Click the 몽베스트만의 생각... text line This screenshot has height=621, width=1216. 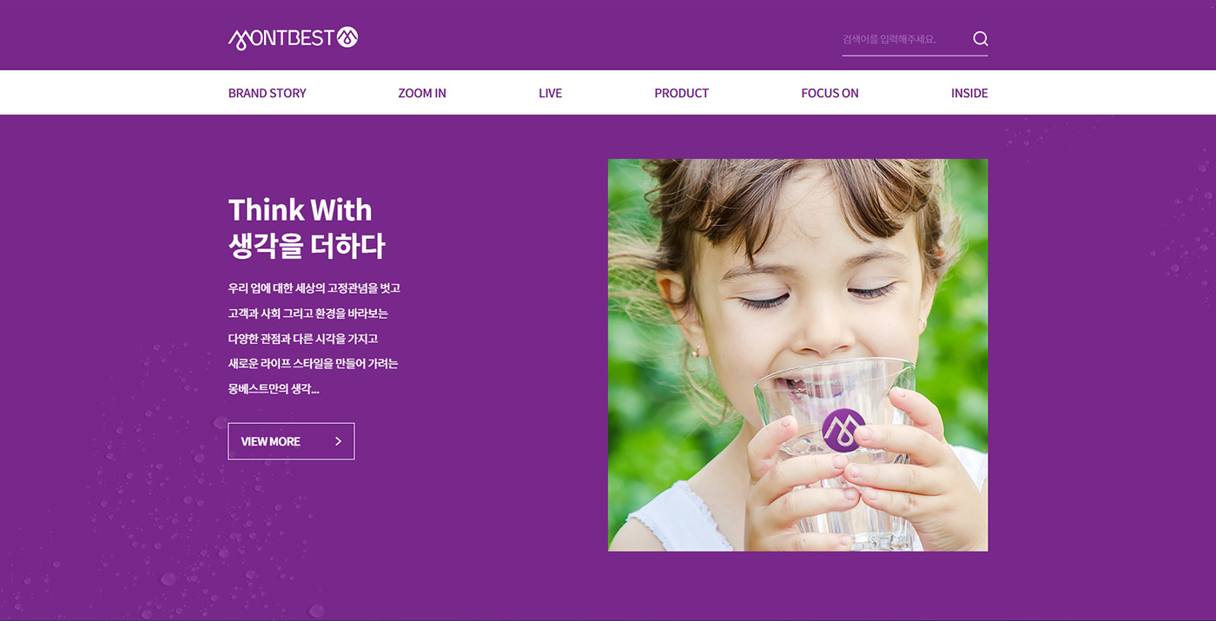[x=274, y=389]
